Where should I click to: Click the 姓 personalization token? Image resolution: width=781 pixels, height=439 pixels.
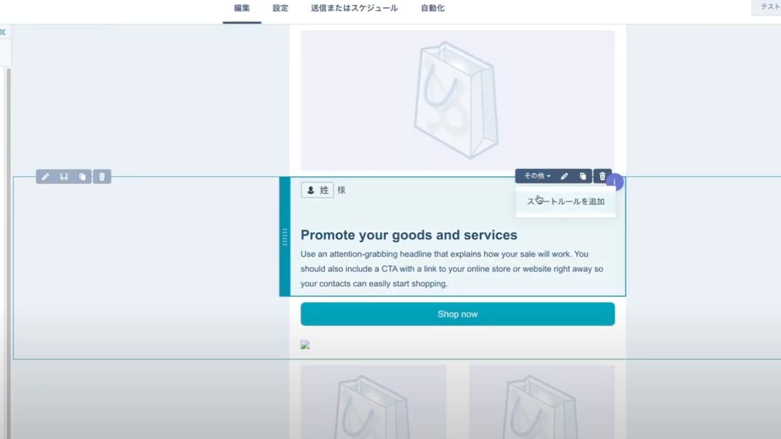(318, 190)
